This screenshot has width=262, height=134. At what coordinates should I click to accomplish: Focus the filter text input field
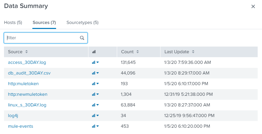[42, 38]
